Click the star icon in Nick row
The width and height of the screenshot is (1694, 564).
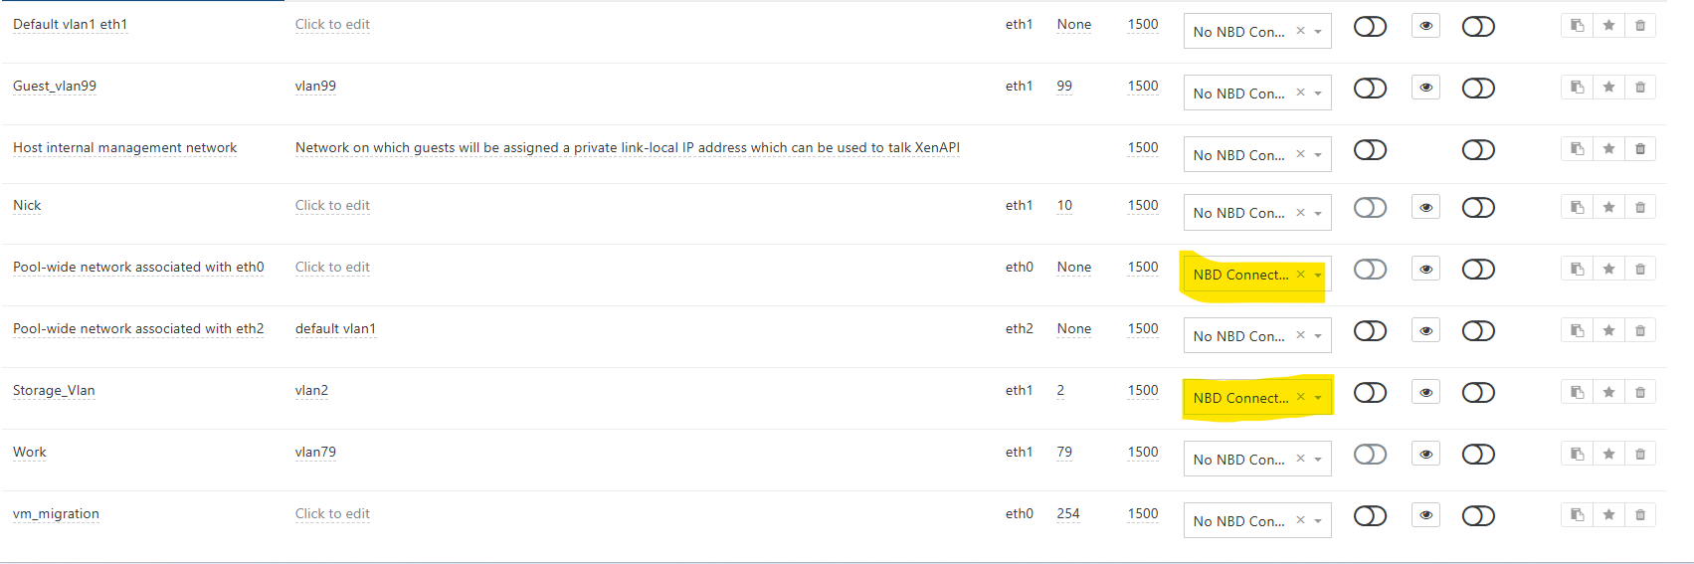point(1608,208)
